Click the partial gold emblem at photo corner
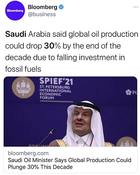Screen dimensions: 140x175 point(127,142)
